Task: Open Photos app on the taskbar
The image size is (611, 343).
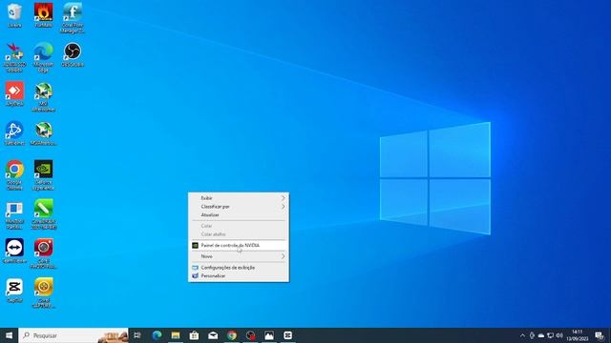Action: tap(269, 335)
